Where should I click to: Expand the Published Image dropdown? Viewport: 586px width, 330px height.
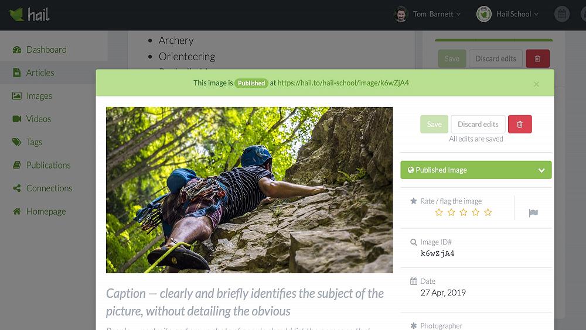tap(476, 170)
